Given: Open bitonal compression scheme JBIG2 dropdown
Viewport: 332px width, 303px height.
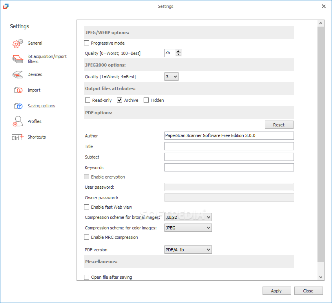Looking at the screenshot, I should click(188, 217).
